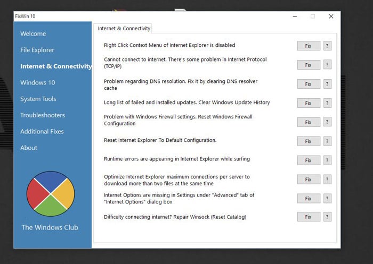The image size is (373, 264).
Task: Fix missing Internet Options Advanced tab
Action: pos(309,199)
